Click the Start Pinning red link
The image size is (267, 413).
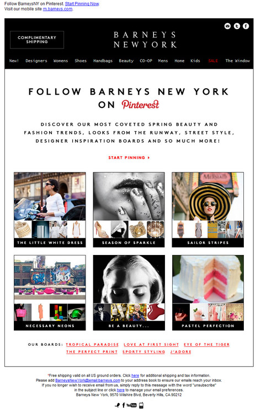click(129, 157)
